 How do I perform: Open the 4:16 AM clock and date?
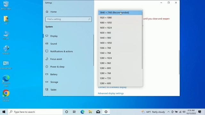pyautogui.click(x=191, y=112)
